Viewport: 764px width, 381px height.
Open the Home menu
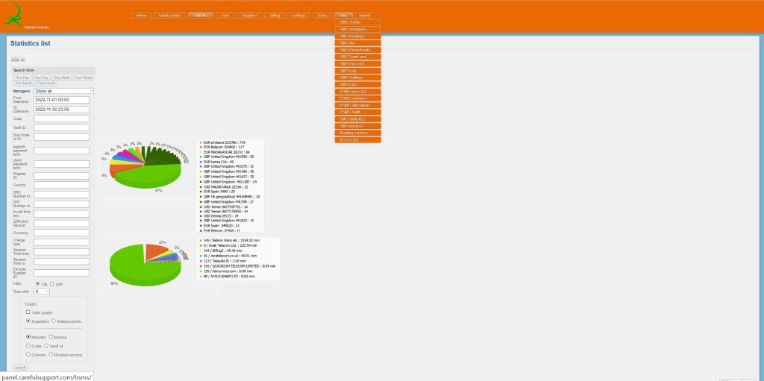[141, 15]
